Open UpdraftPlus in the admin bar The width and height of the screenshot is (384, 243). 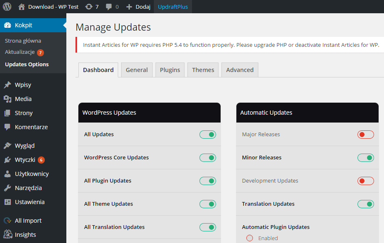click(173, 7)
